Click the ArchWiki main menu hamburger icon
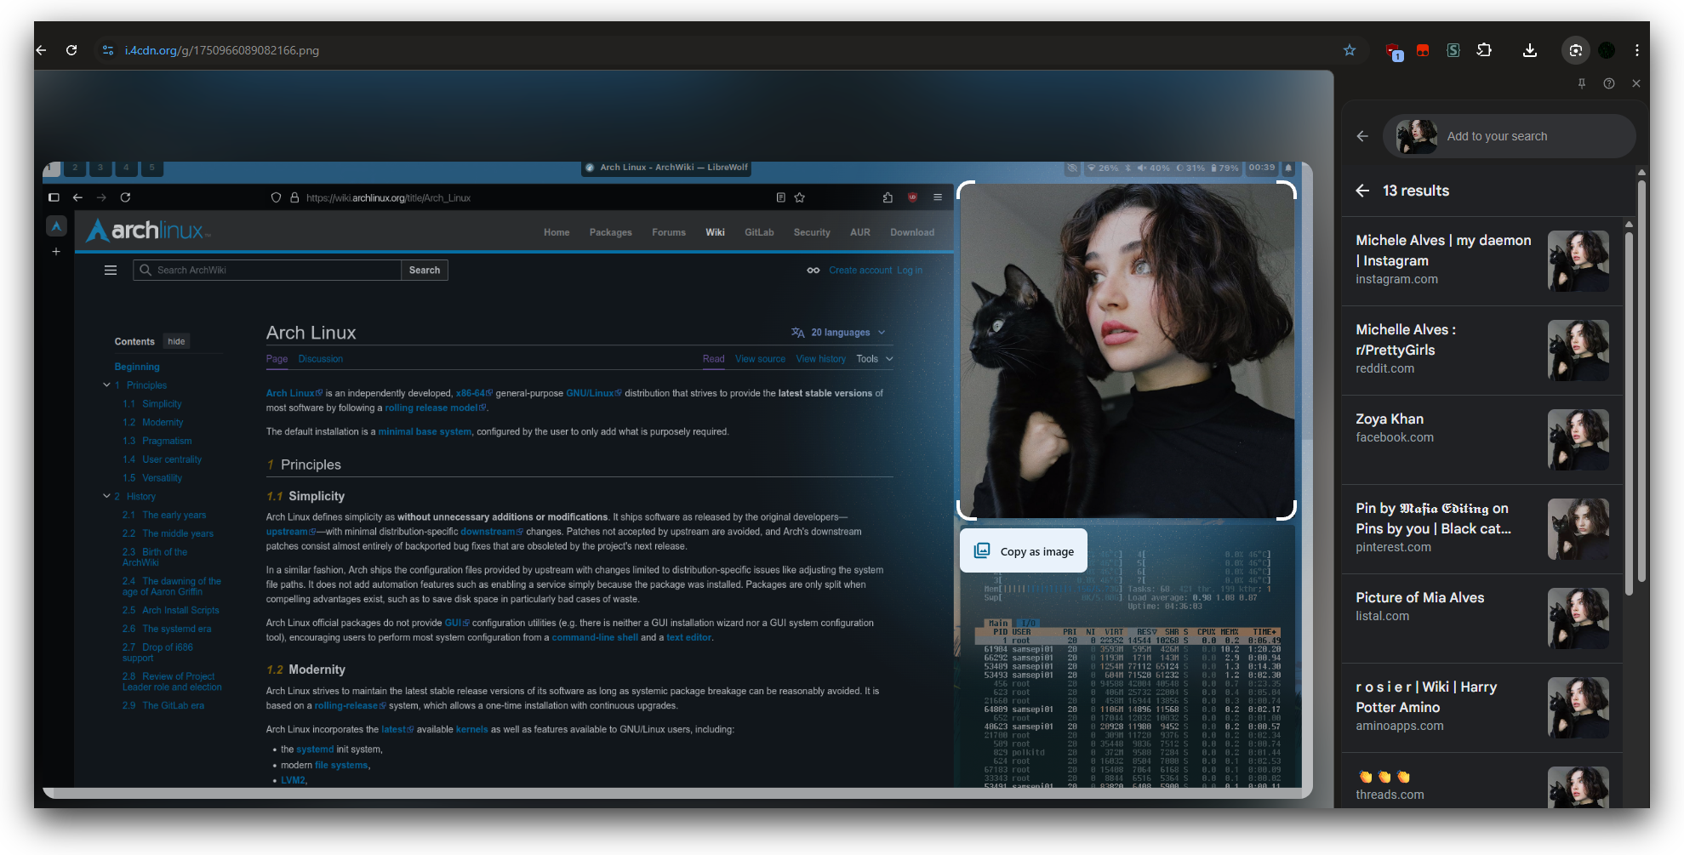 111,271
